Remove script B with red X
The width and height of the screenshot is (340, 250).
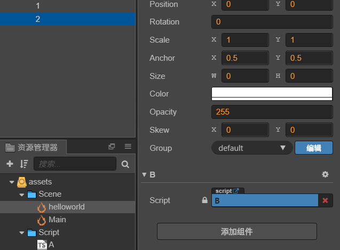[325, 200]
